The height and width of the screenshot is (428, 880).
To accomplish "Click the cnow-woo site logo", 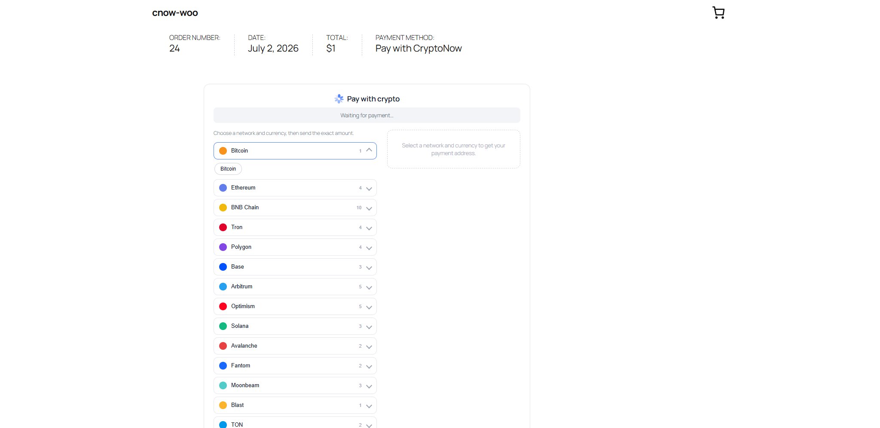I will click(x=175, y=13).
